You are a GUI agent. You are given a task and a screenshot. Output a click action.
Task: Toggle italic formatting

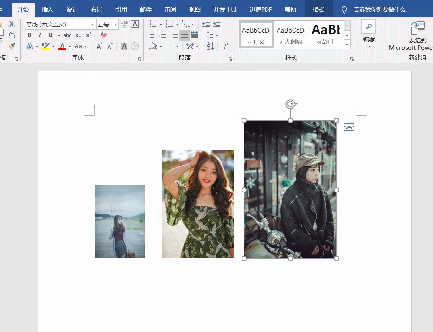[40, 35]
